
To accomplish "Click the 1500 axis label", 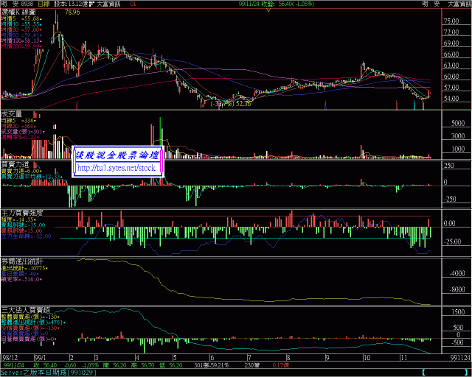I will click(458, 312).
